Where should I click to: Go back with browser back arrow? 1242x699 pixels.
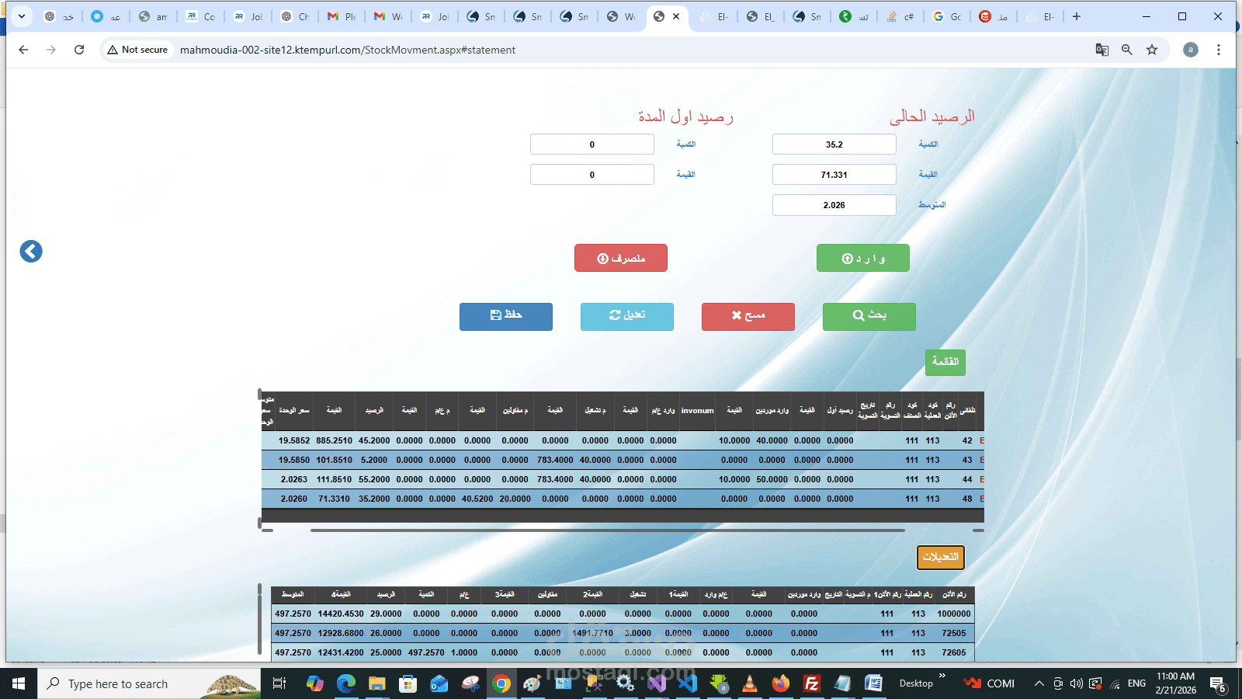23,50
